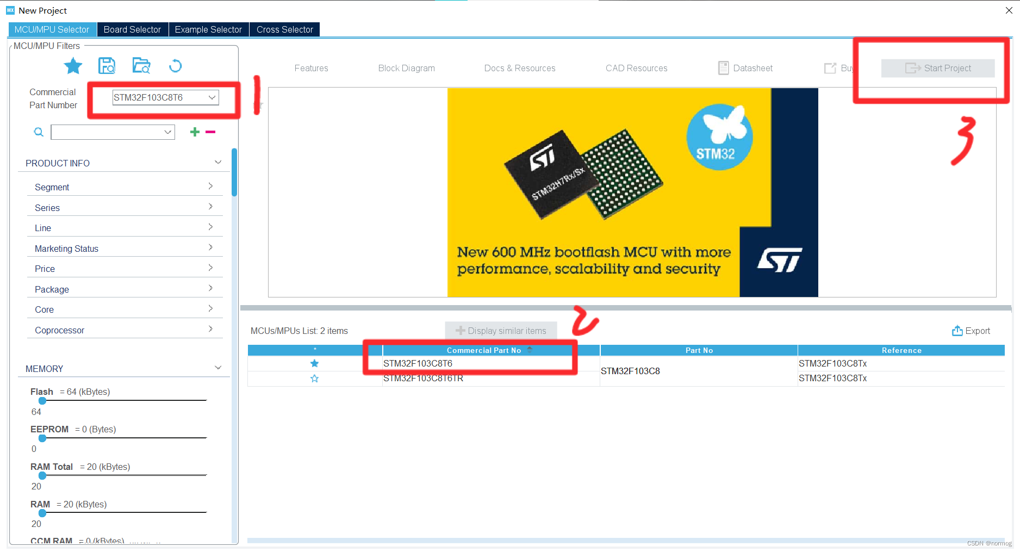This screenshot has height=552, width=1020.
Task: Open Commercial Part Number dropdown
Action: tap(212, 97)
